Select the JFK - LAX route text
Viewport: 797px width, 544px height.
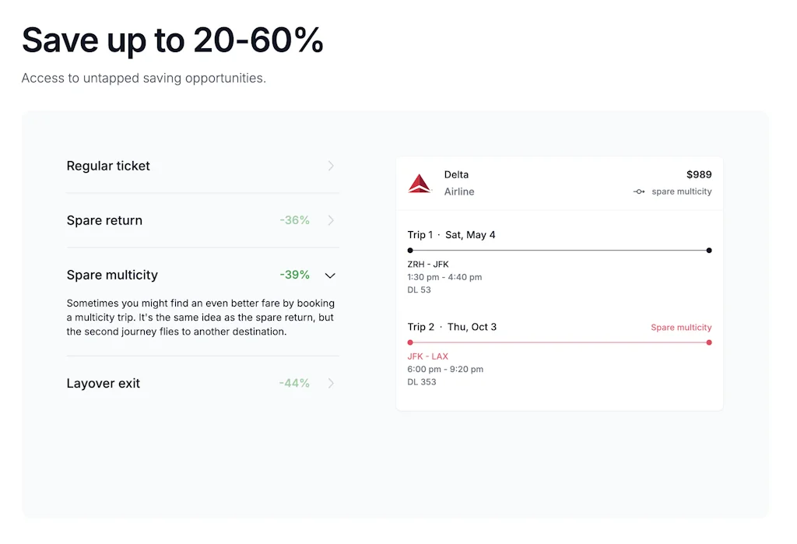(x=427, y=356)
